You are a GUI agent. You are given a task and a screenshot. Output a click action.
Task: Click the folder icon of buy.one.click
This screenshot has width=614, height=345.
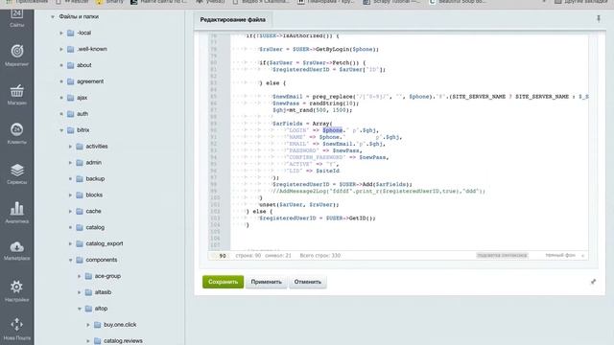[x=98, y=325]
